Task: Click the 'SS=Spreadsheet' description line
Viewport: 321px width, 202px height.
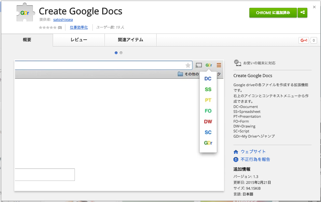Action: [247, 112]
